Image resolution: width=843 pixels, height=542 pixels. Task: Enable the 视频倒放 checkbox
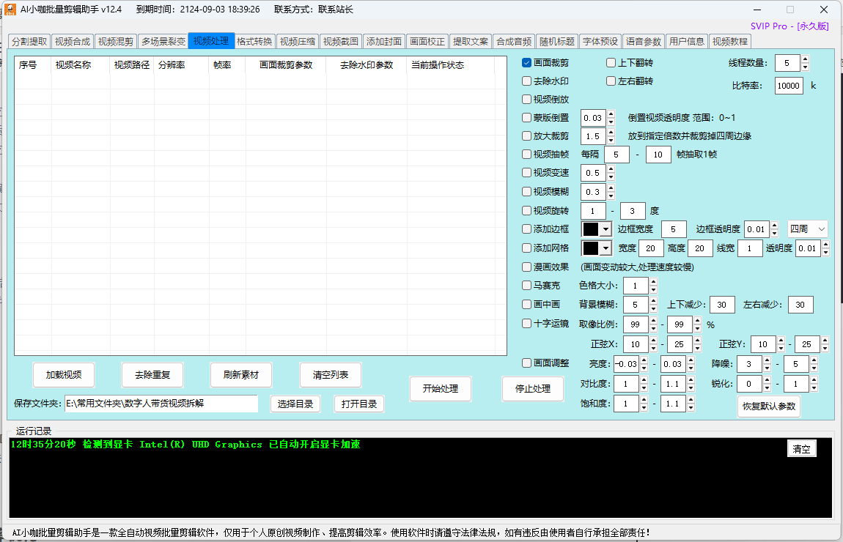[x=527, y=100]
